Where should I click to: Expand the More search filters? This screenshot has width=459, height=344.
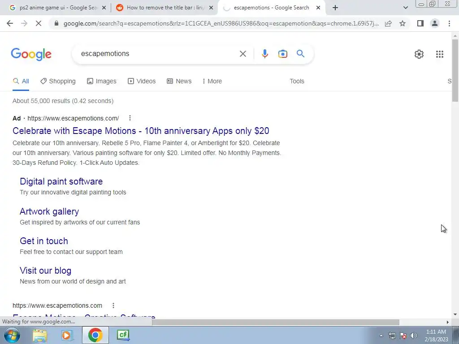pos(212,81)
